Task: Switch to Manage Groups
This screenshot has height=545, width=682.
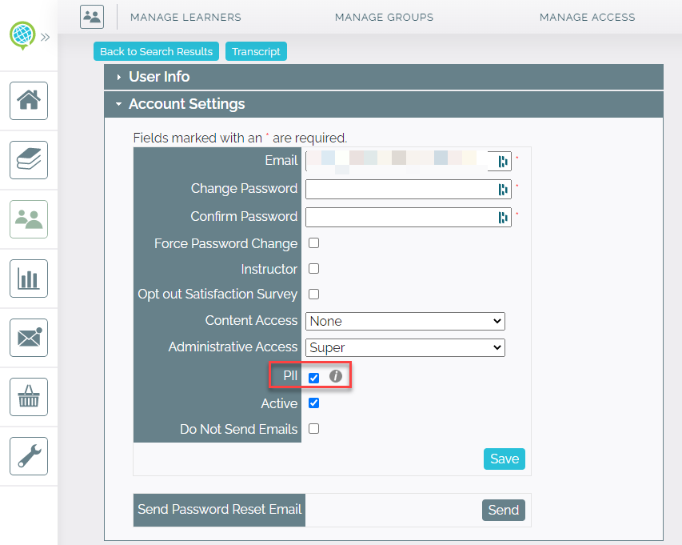Action: click(384, 16)
